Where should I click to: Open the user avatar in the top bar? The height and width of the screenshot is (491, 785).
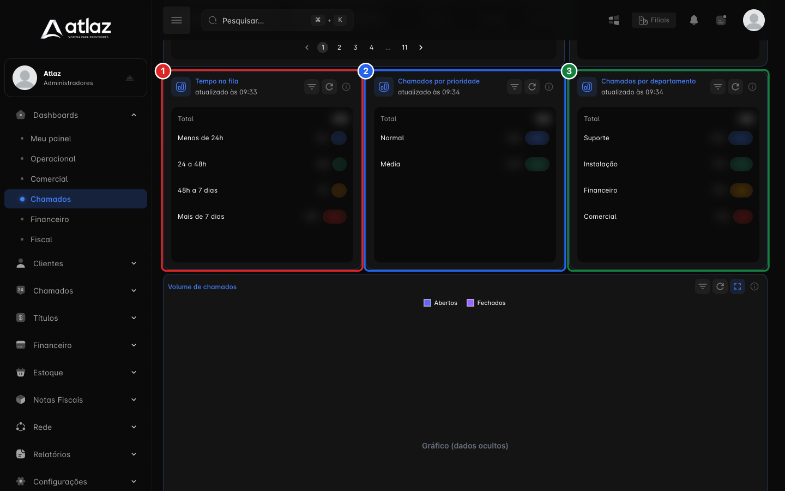point(754,20)
